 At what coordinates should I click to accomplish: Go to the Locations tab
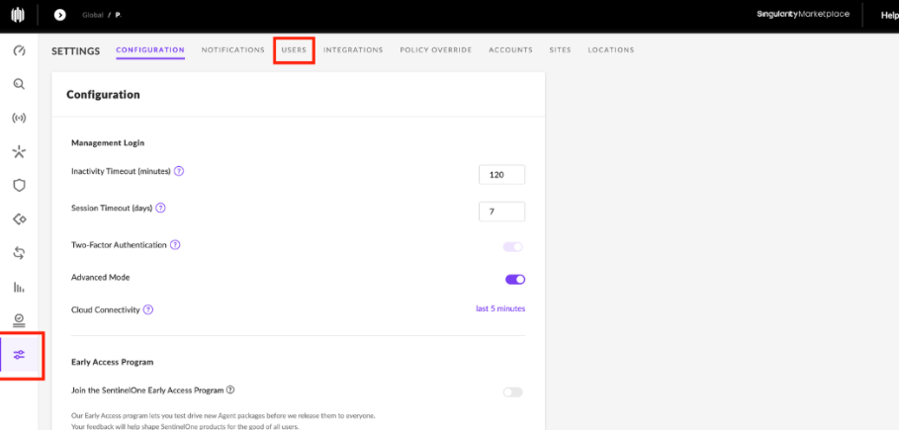(x=610, y=49)
